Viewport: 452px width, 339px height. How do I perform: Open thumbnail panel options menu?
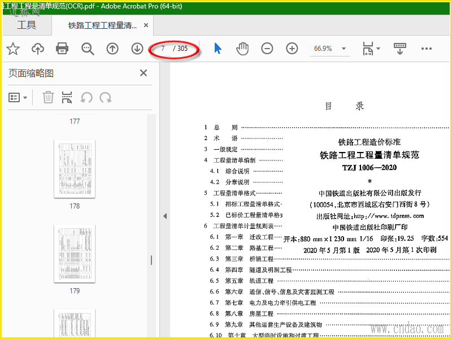[x=18, y=98]
